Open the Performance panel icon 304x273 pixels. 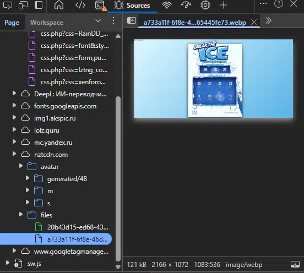click(x=186, y=5)
